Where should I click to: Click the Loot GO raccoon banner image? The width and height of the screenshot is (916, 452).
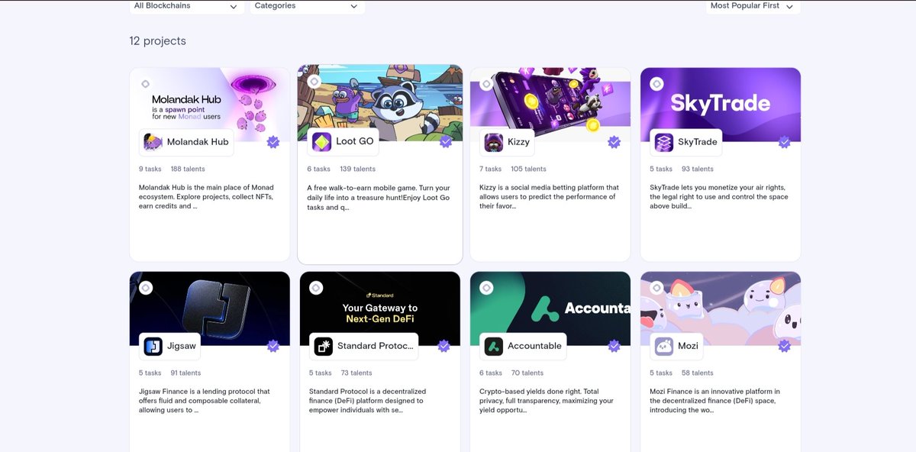coord(380,103)
